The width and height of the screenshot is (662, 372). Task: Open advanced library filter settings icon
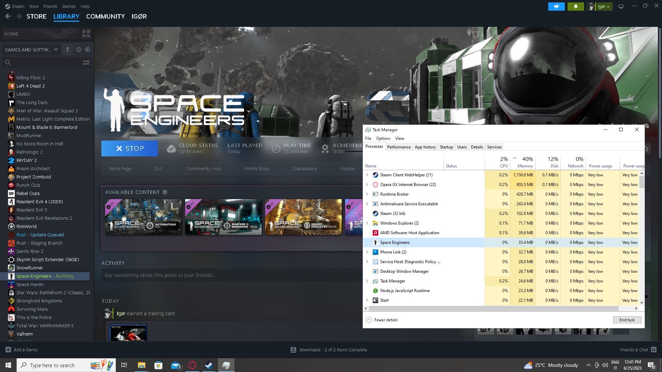[x=86, y=62]
